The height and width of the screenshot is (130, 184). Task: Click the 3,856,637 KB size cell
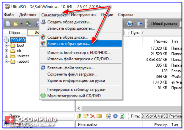tap(156, 60)
